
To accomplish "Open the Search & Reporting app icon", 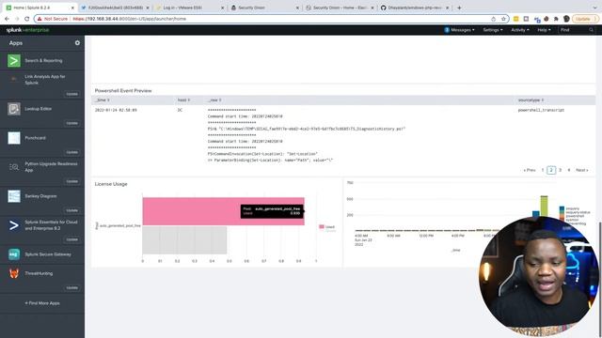I will 14,60.
